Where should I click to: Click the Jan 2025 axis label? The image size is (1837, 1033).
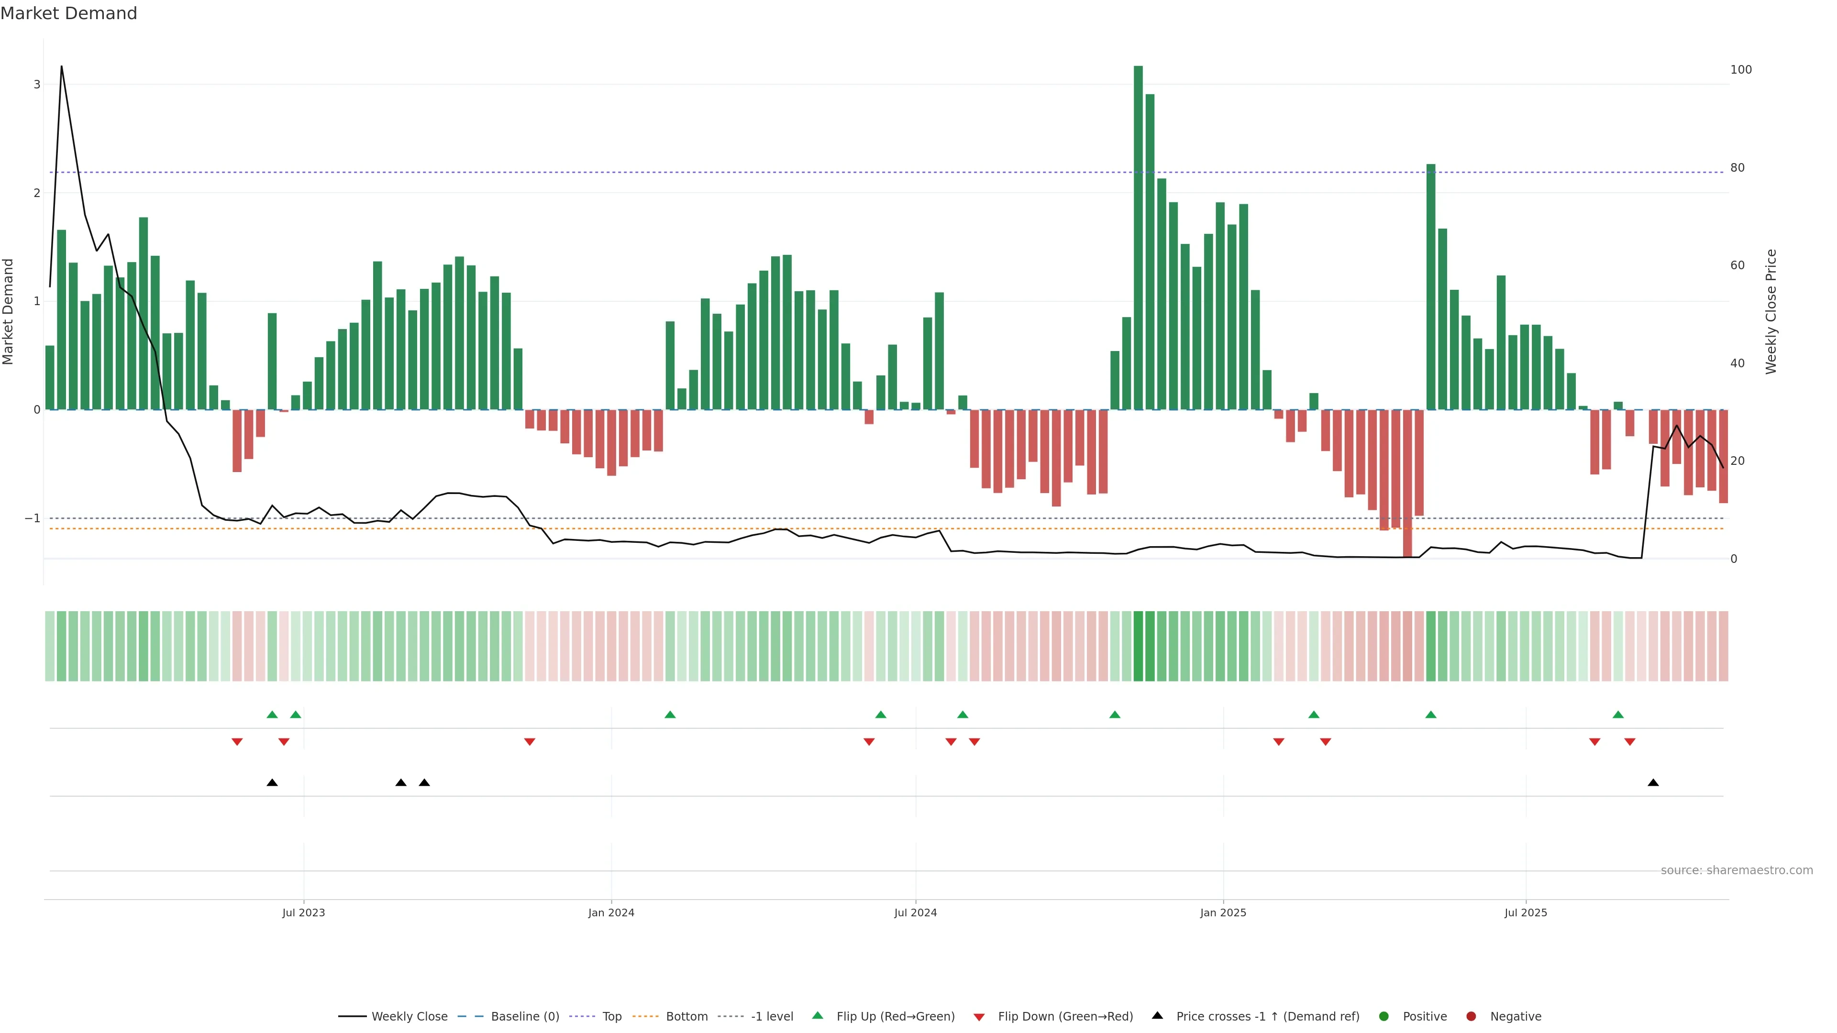tap(1223, 912)
